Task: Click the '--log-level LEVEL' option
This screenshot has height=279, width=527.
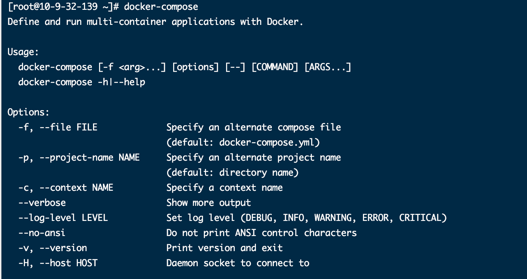Action: click(x=63, y=218)
